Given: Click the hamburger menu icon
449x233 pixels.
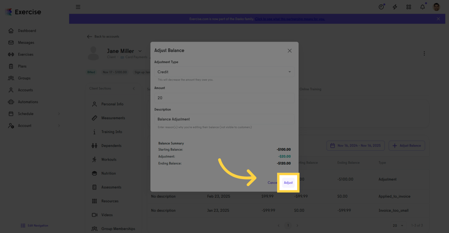Looking at the screenshot, I should coord(78,7).
